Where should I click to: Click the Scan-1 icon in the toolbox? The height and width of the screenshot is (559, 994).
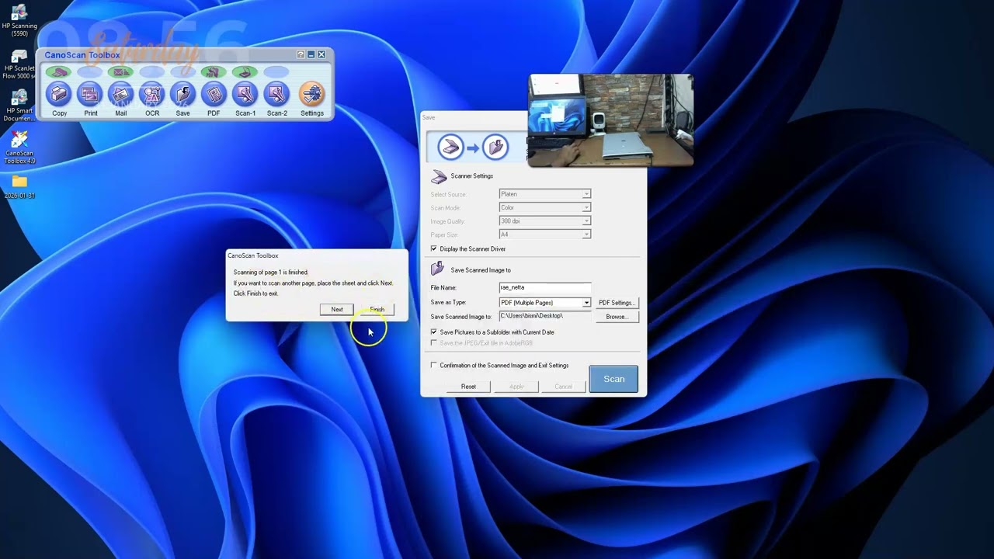(245, 95)
